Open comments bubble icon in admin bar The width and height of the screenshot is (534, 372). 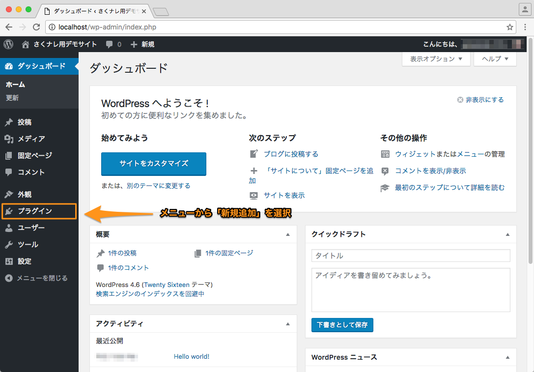pos(110,44)
